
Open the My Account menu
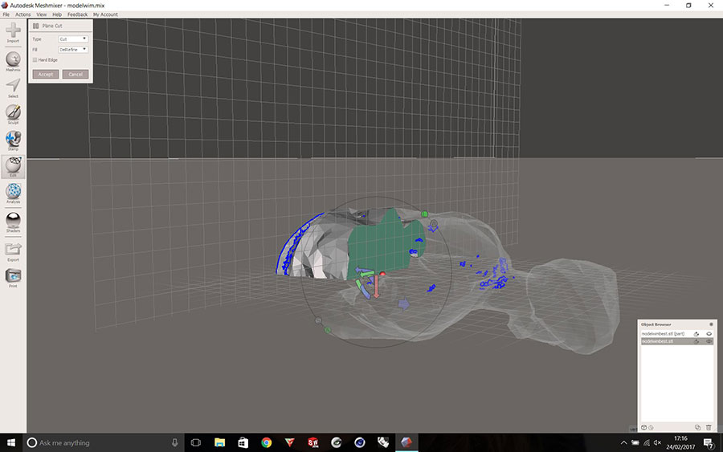105,14
